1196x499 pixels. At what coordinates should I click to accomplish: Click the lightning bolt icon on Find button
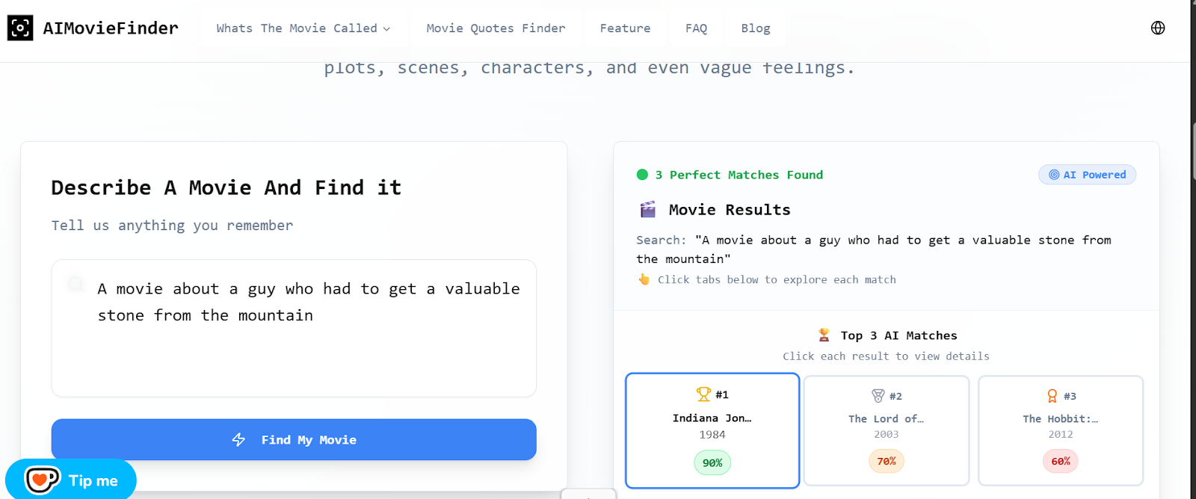click(238, 440)
